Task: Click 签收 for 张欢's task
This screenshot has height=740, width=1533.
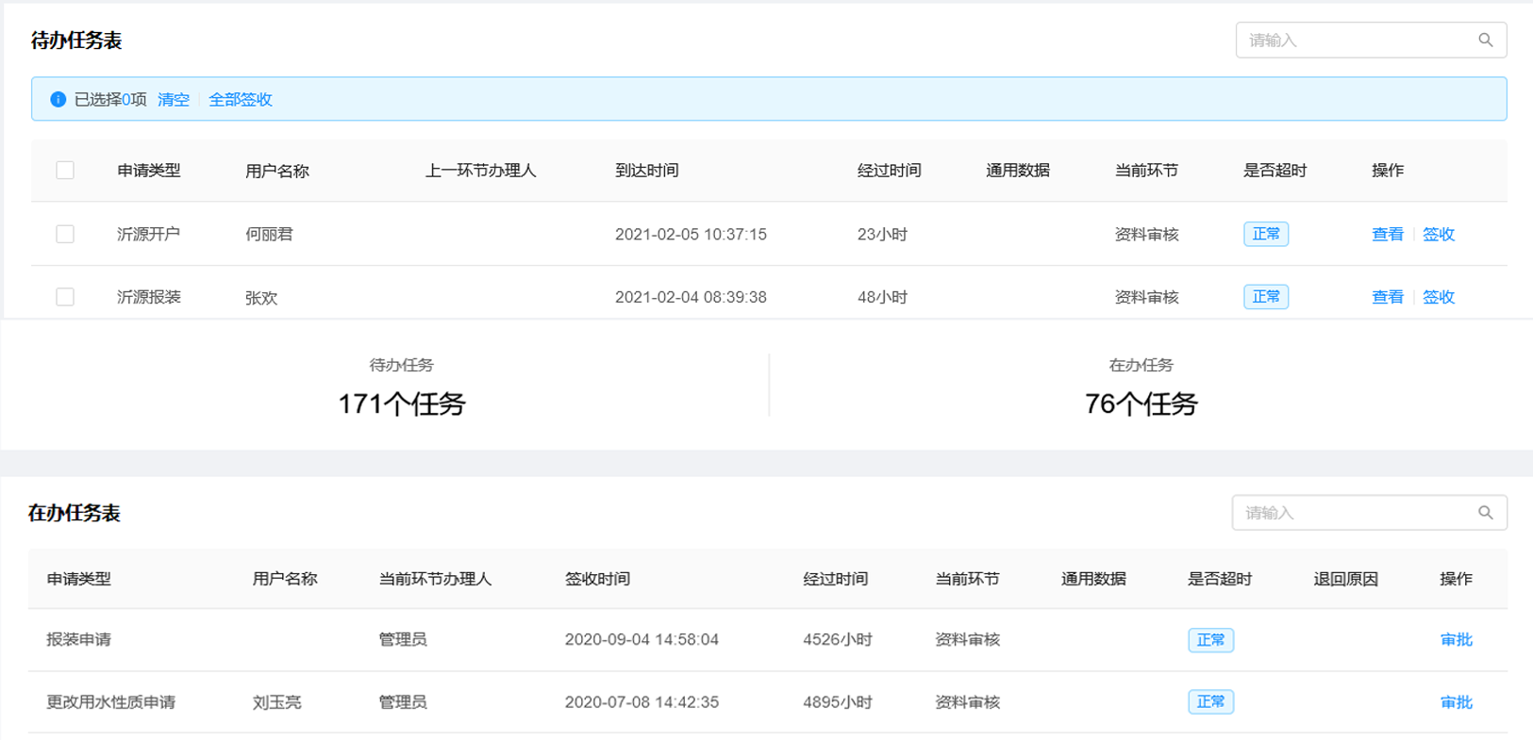Action: 1439,297
